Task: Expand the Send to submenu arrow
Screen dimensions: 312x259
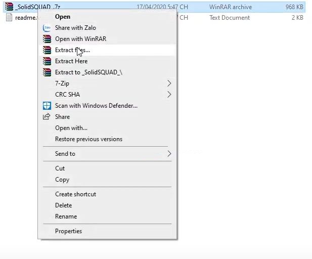Action: (169, 154)
